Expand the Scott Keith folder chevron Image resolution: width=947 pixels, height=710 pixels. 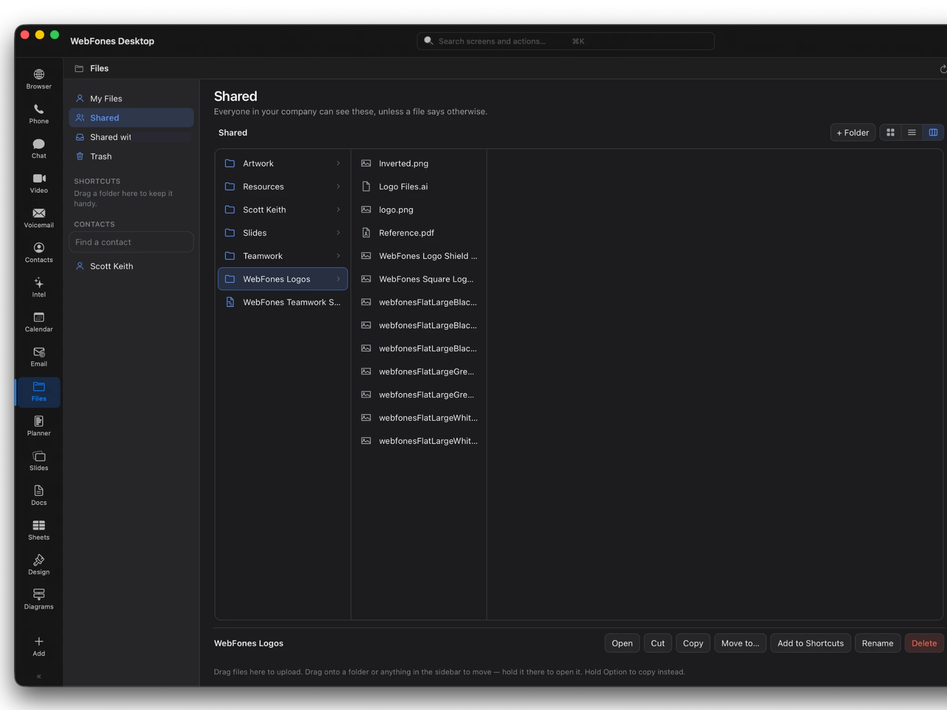click(338, 210)
